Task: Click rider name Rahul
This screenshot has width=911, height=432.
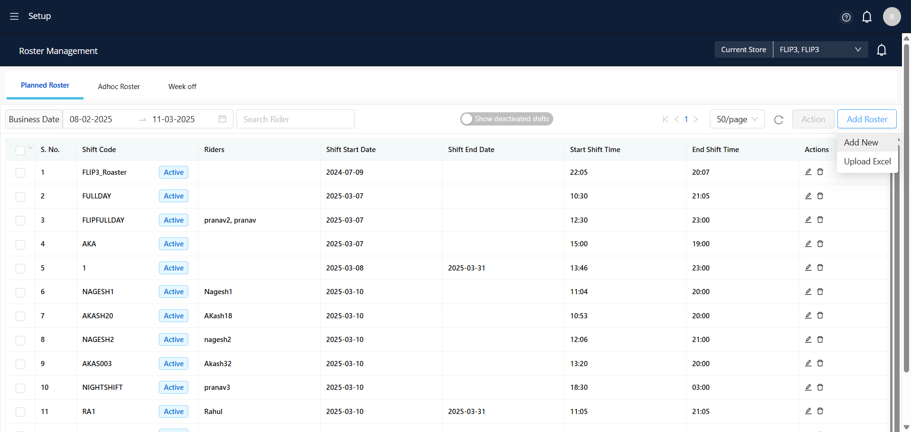Action: pos(213,412)
